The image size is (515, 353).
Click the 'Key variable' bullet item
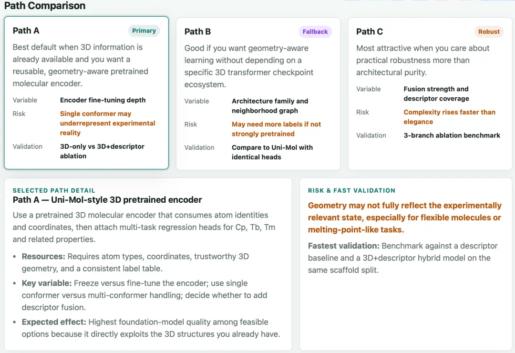pyautogui.click(x=144, y=295)
